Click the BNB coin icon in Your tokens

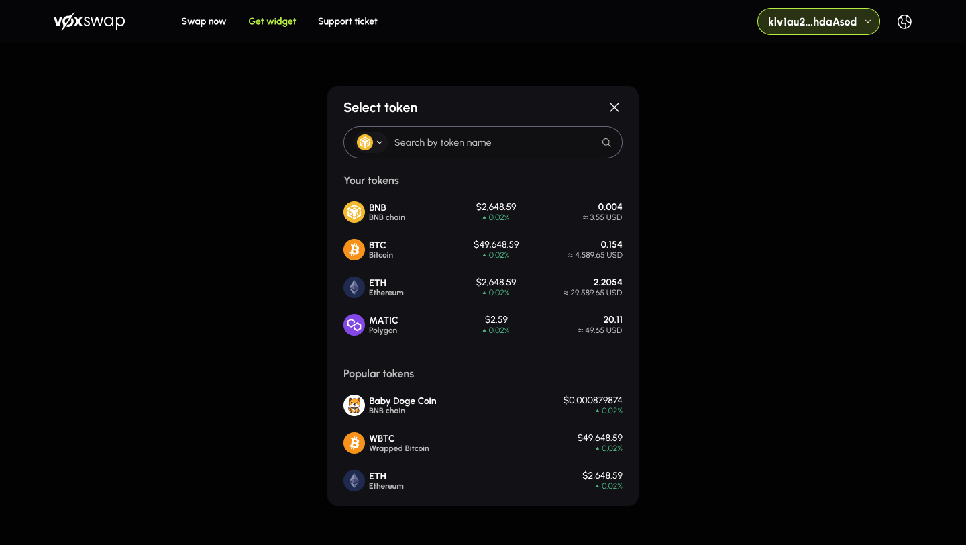354,212
